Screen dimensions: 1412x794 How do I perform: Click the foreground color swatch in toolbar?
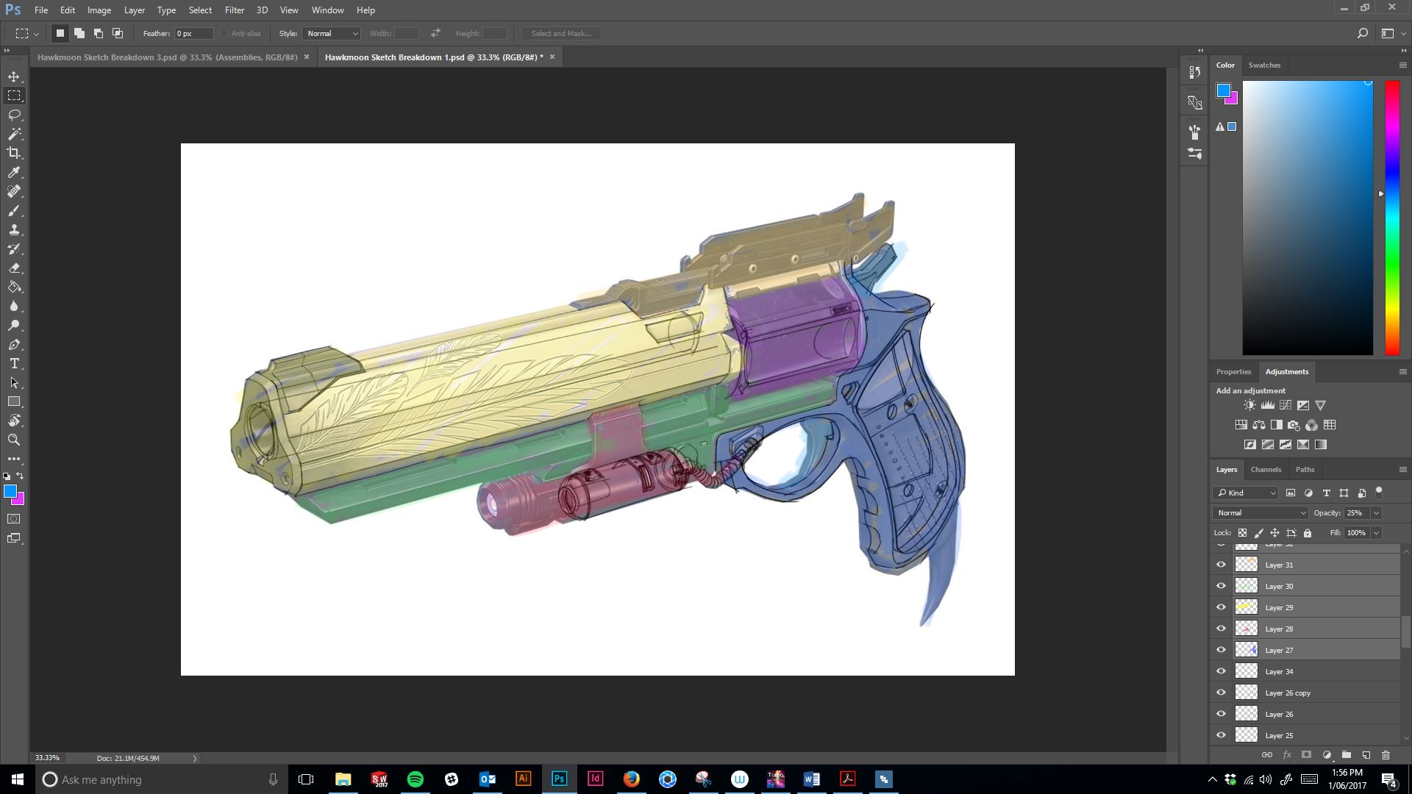point(10,492)
